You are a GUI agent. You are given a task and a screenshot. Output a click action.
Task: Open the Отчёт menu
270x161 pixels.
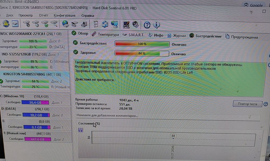click(x=43, y=15)
